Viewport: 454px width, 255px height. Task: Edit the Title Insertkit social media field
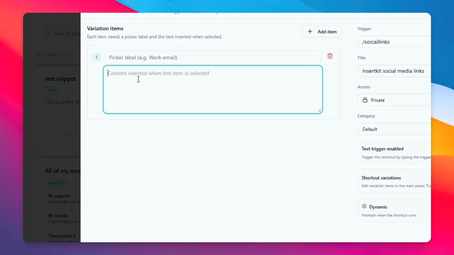[394, 71]
